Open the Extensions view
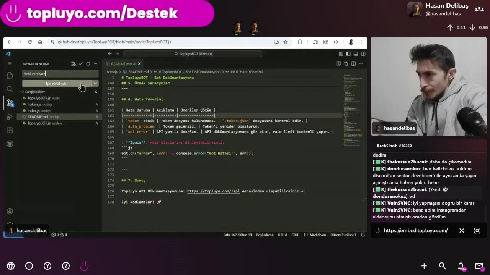The width and height of the screenshot is (490, 275). tap(10, 130)
